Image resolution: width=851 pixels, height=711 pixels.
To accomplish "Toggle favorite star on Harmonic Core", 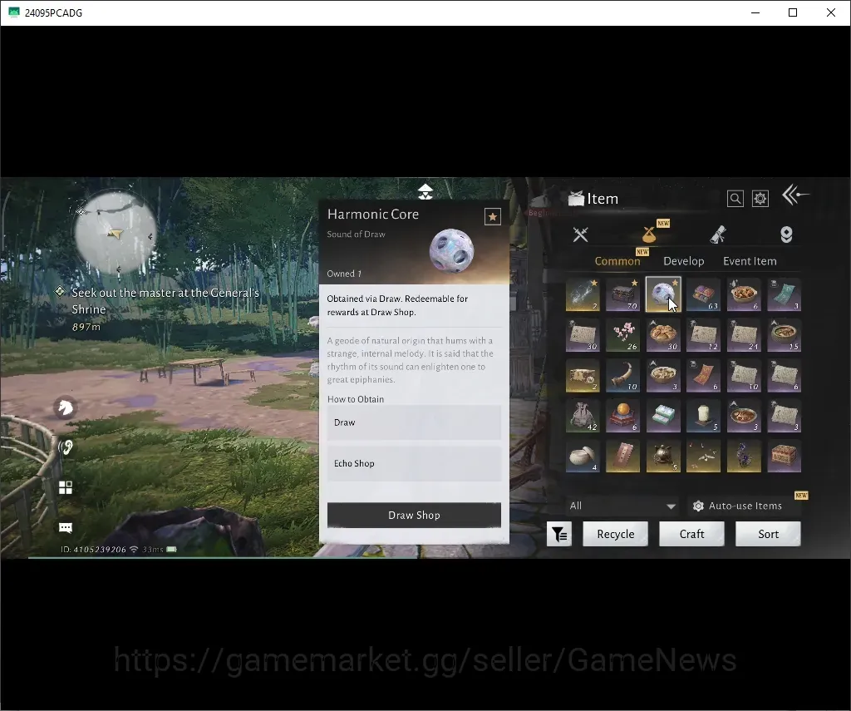I will (492, 217).
